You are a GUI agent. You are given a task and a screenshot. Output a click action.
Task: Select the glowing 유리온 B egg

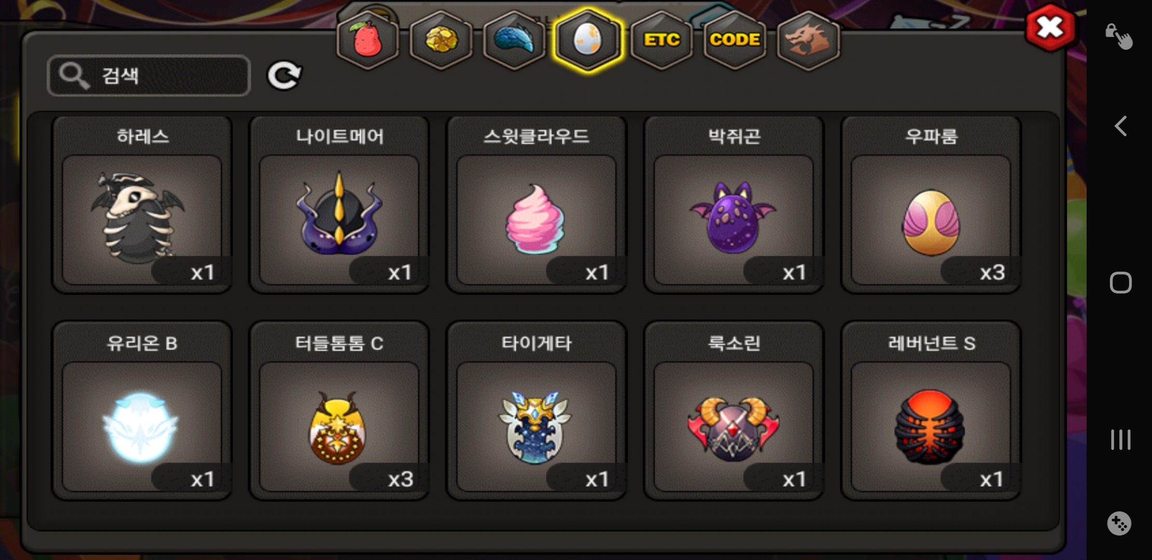[x=142, y=411]
